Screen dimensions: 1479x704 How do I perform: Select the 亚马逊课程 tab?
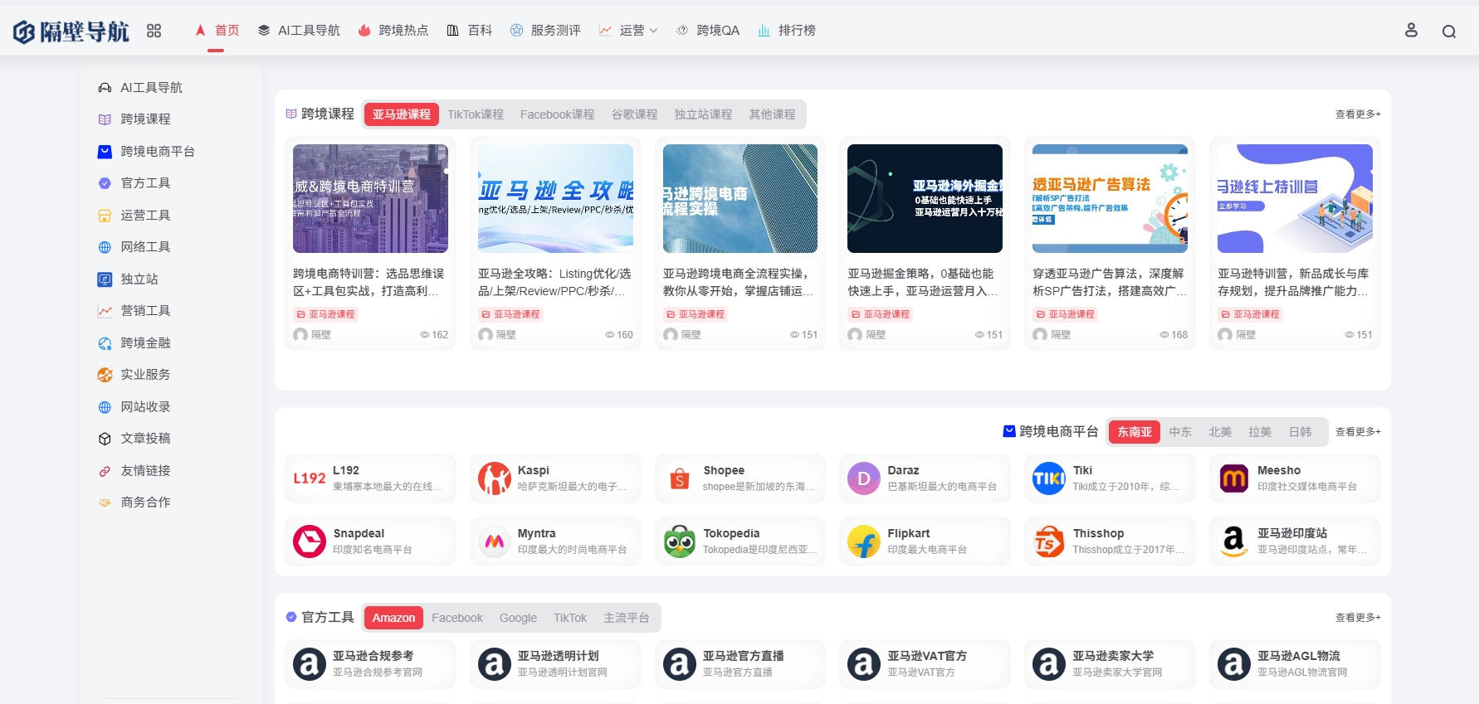pos(402,114)
